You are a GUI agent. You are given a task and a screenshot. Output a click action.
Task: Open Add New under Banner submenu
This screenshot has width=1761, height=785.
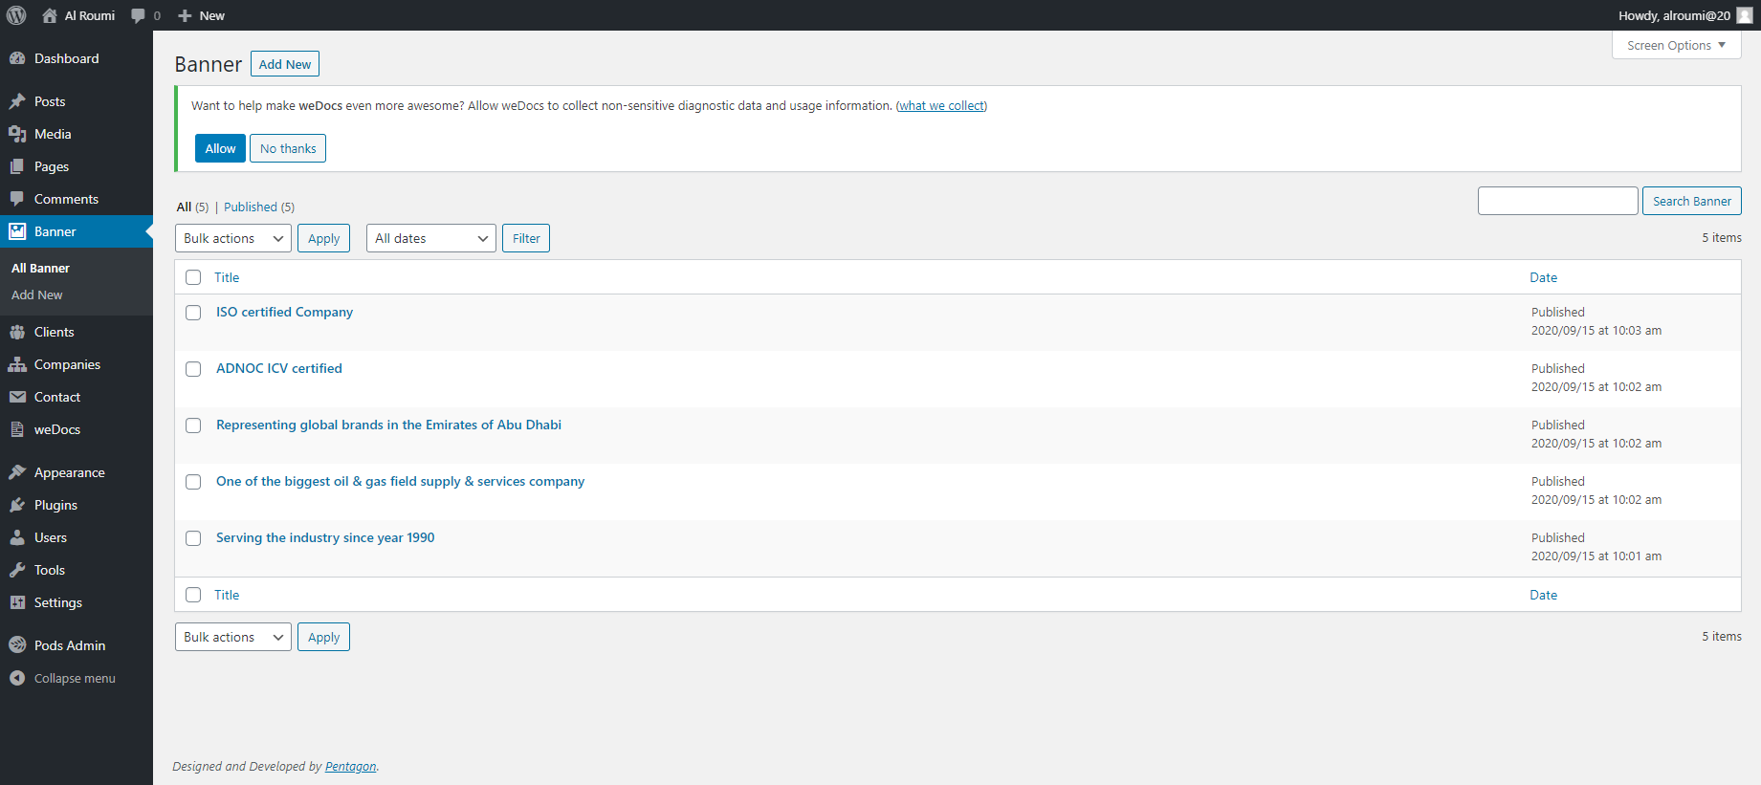[37, 295]
